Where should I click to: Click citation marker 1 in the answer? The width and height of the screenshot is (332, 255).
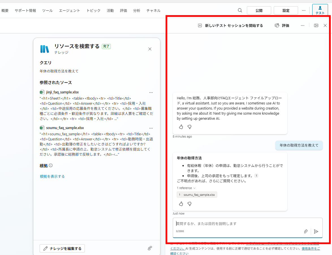256,175
